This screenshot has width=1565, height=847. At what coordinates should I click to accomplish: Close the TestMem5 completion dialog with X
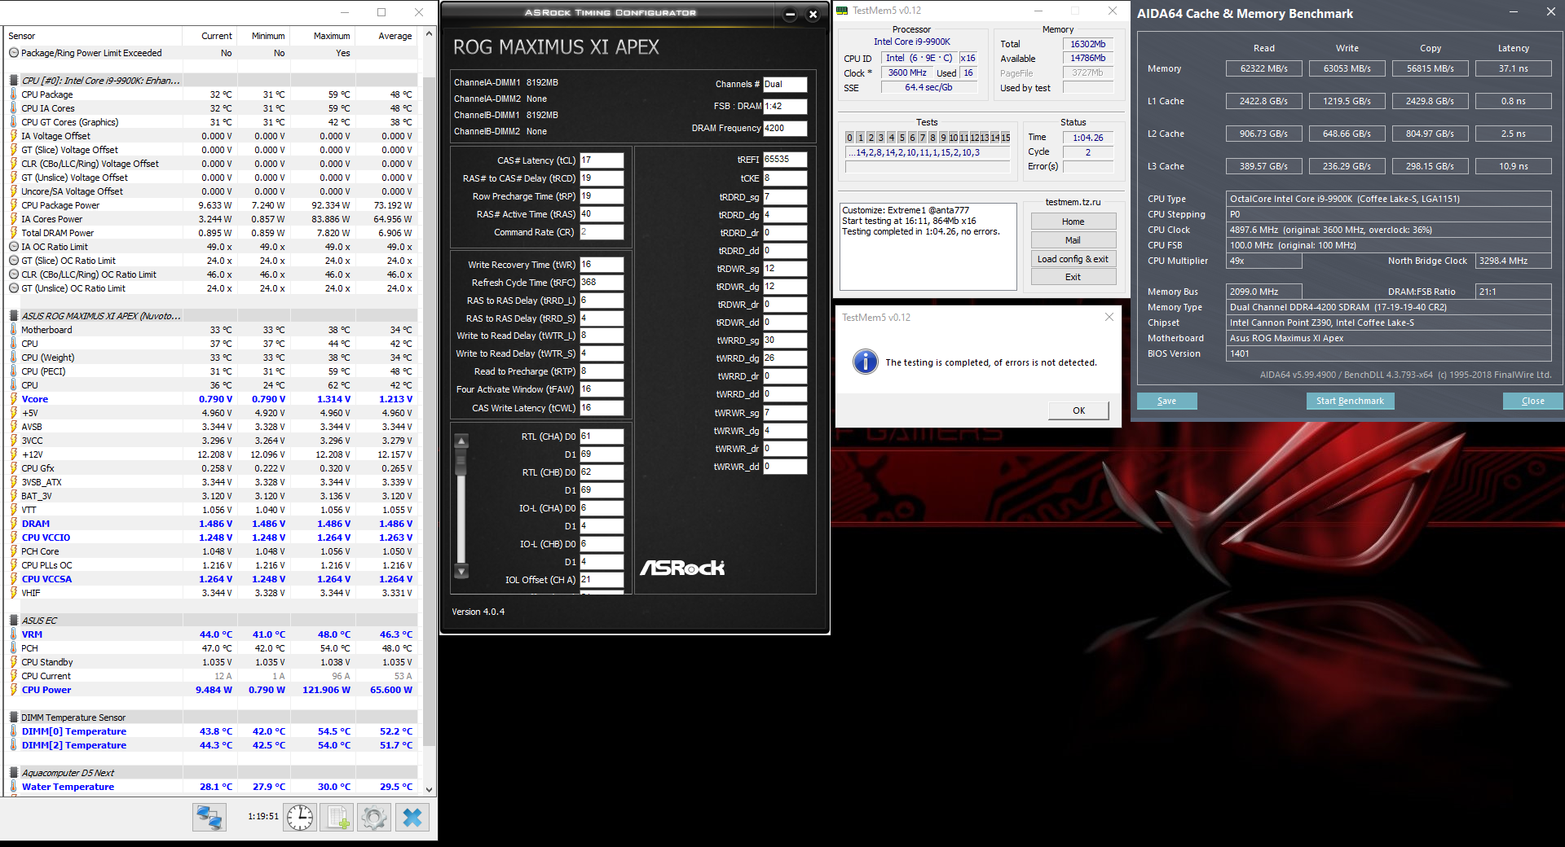(x=1109, y=317)
